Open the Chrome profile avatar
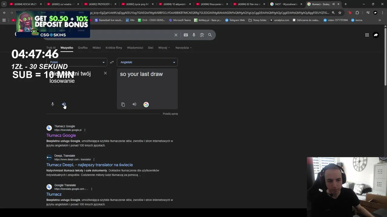387x217 pixels. [375, 13]
